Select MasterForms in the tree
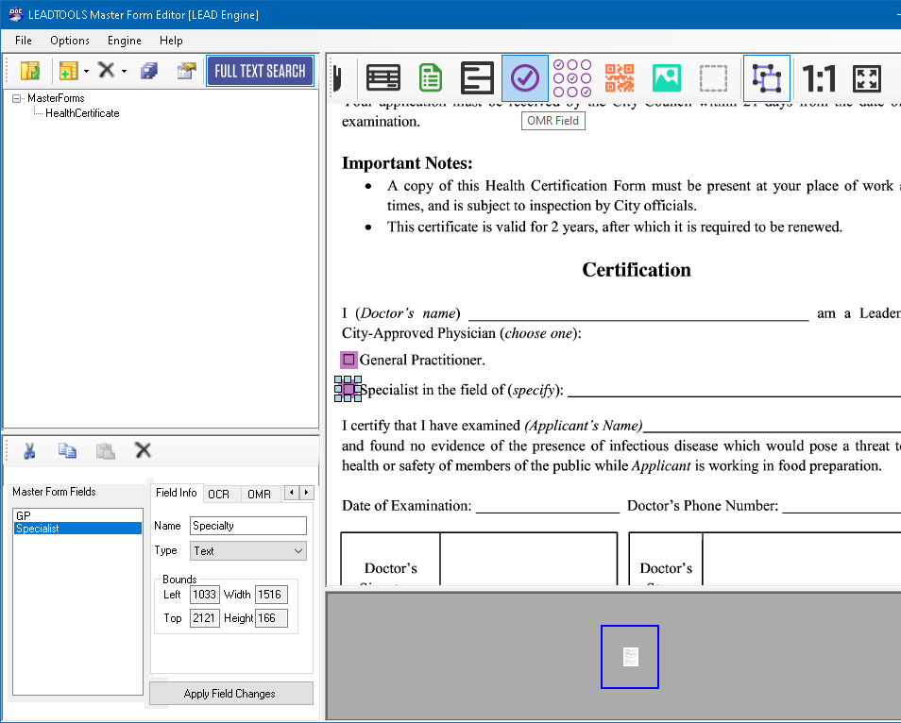The image size is (901, 723). coord(56,98)
